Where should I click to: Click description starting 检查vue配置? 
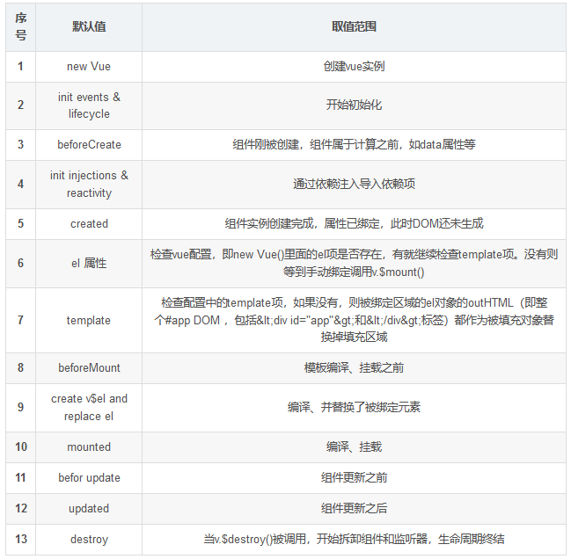pyautogui.click(x=354, y=264)
